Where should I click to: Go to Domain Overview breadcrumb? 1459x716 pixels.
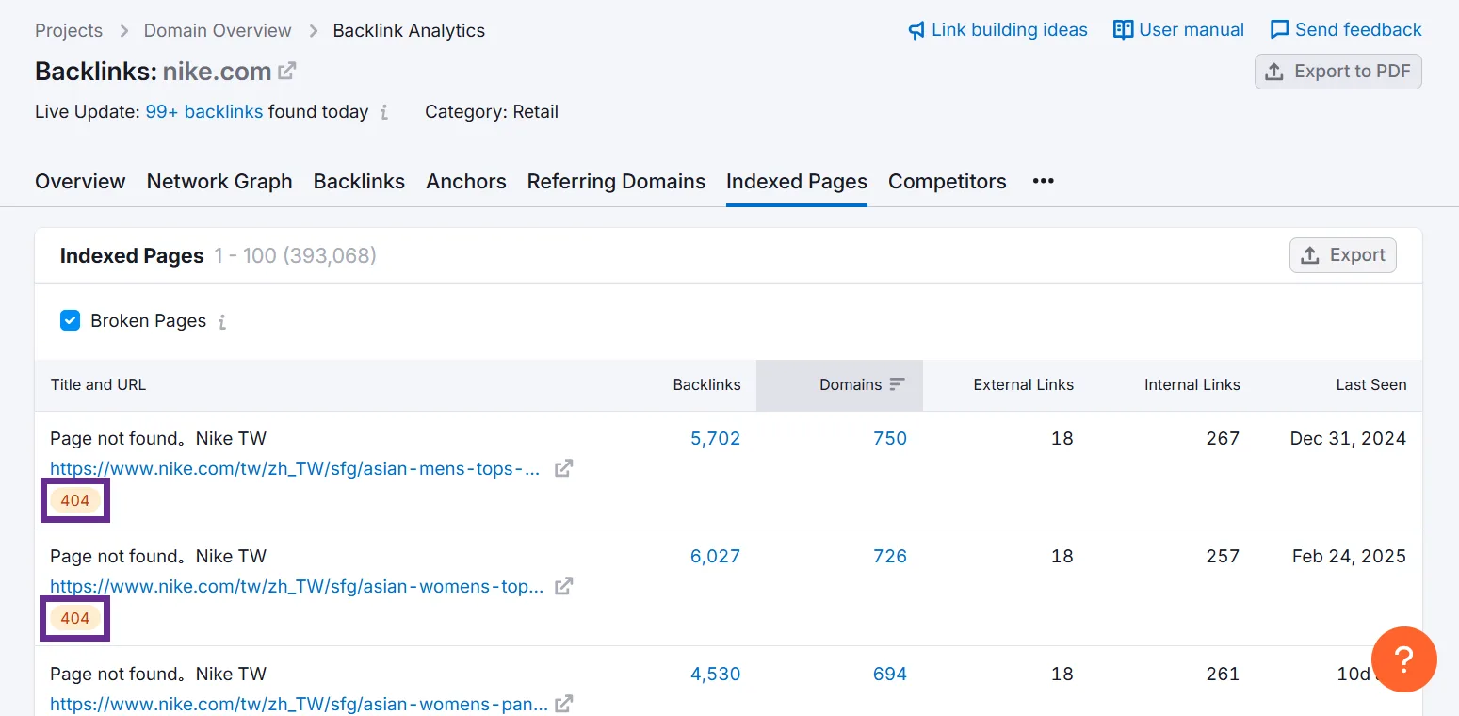218,30
